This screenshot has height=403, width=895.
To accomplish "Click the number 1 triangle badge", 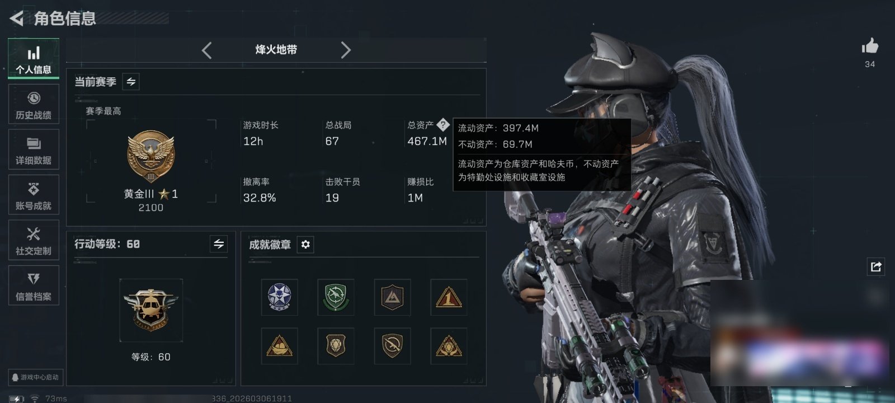I will [449, 297].
